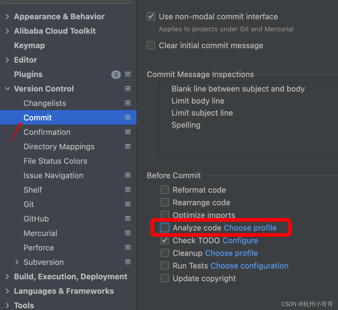Disable Use non-modal commit interface checkbox
Viewport: 338px width, 310px height.
151,16
